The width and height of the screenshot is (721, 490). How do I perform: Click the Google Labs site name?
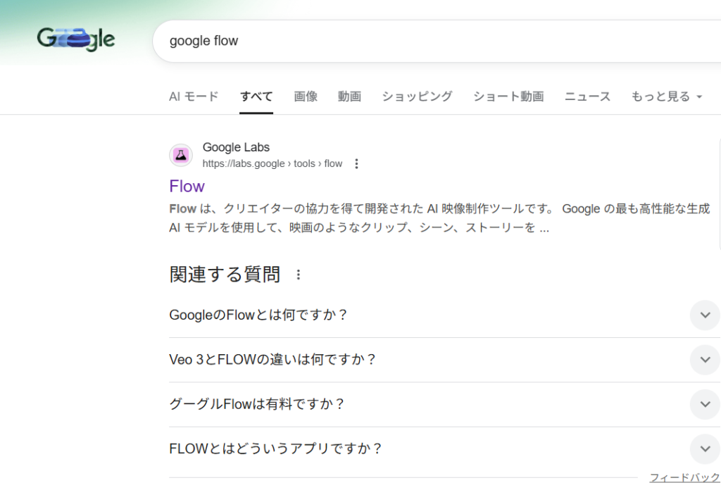[236, 147]
